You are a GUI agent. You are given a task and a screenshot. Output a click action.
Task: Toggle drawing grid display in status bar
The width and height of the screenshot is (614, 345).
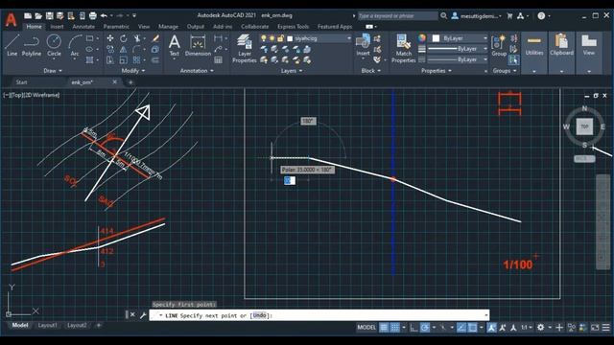(384, 328)
